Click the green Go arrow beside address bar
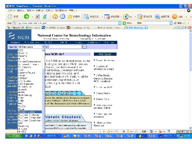Screen dimensions: 192x144 pyautogui.click(x=124, y=23)
